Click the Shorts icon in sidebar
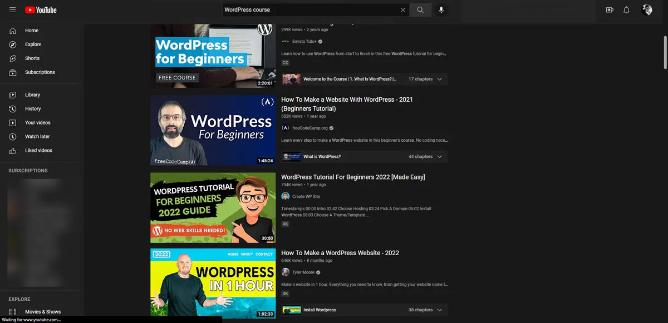The height and width of the screenshot is (323, 668). 13,58
